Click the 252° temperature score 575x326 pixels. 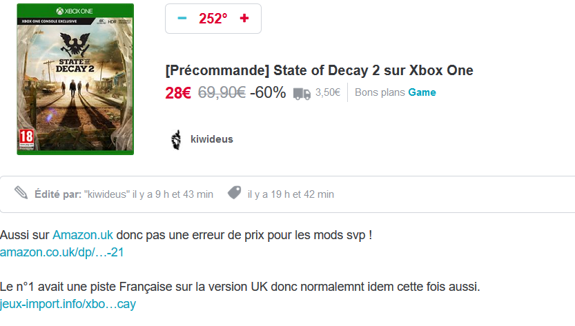tap(213, 19)
